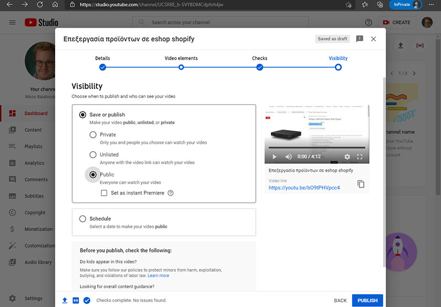Choose the Private visibility option

pyautogui.click(x=93, y=134)
